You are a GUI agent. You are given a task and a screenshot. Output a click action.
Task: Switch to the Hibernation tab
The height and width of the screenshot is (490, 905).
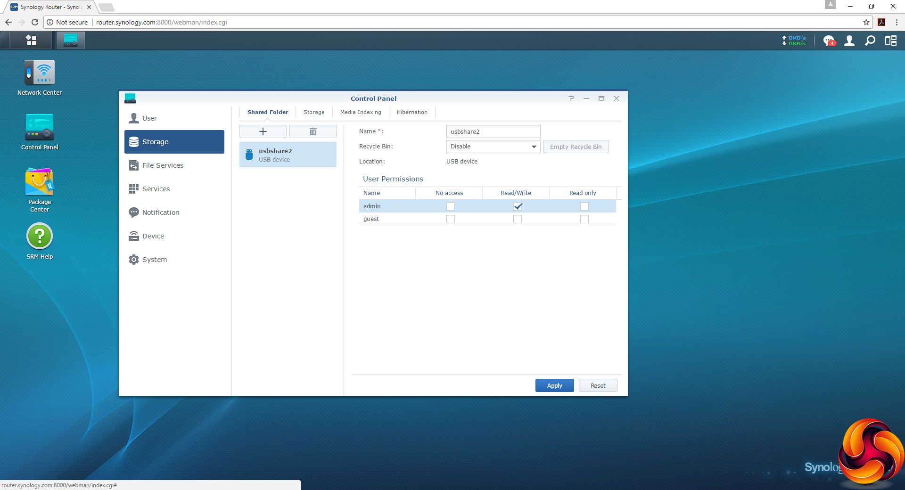click(412, 112)
